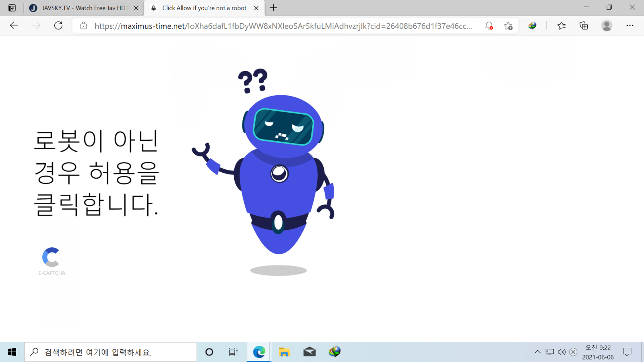Refresh the current page
Screen dimensions: 644x362
58,25
